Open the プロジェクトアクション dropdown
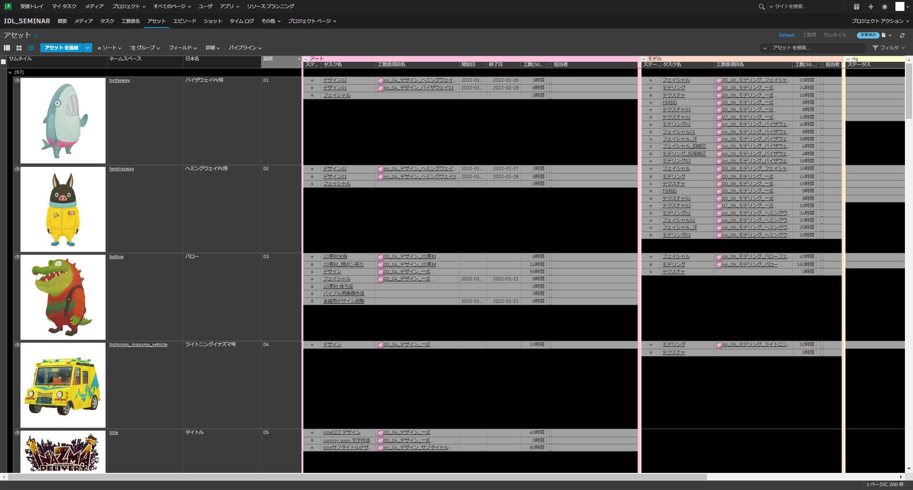The width and height of the screenshot is (913, 490). tap(880, 21)
